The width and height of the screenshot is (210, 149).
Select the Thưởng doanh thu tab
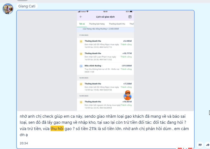(117, 24)
